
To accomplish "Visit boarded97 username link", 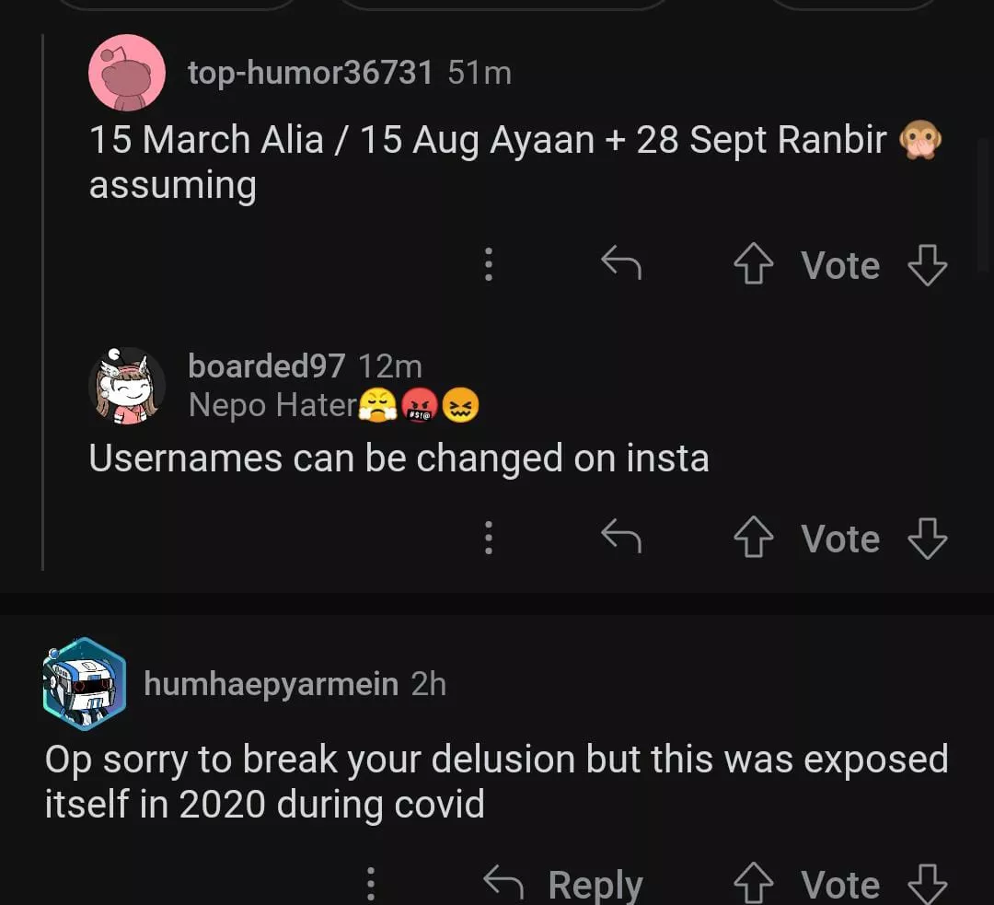I will point(266,366).
